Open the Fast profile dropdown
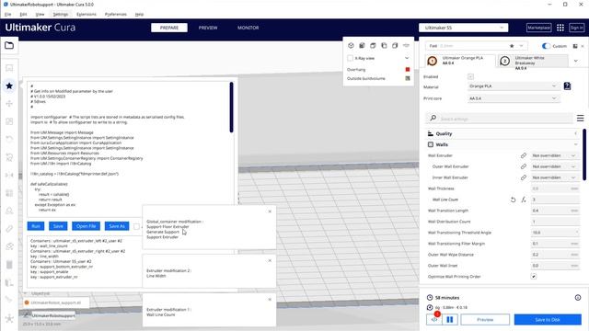589x331 pixels. point(477,46)
